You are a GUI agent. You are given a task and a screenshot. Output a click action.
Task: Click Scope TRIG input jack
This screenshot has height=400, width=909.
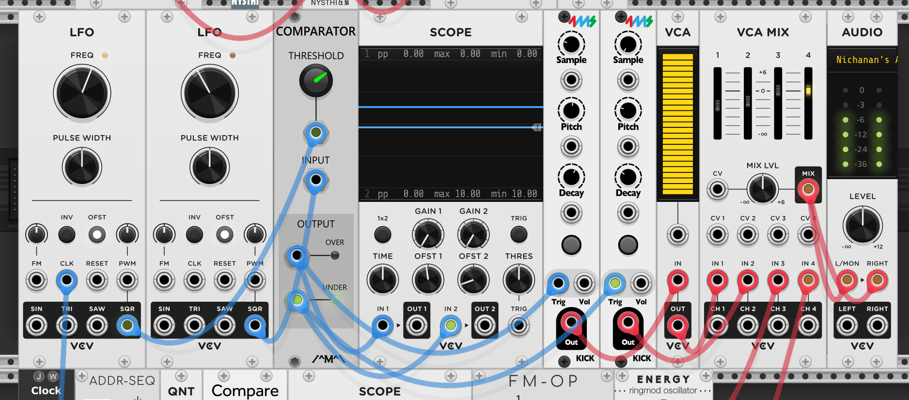click(x=519, y=325)
